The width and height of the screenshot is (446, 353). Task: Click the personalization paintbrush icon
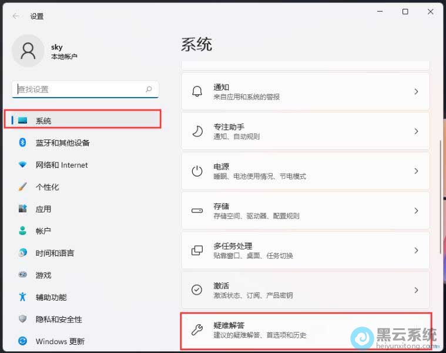[23, 187]
